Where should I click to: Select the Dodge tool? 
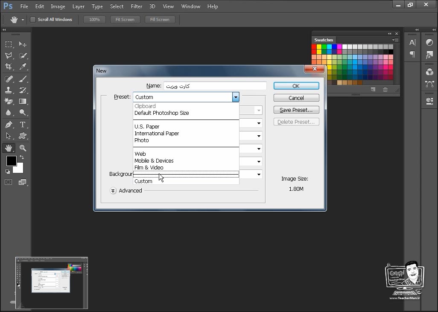tap(23, 112)
